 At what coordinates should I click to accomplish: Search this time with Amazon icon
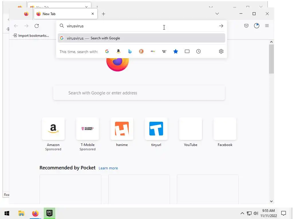click(x=118, y=51)
